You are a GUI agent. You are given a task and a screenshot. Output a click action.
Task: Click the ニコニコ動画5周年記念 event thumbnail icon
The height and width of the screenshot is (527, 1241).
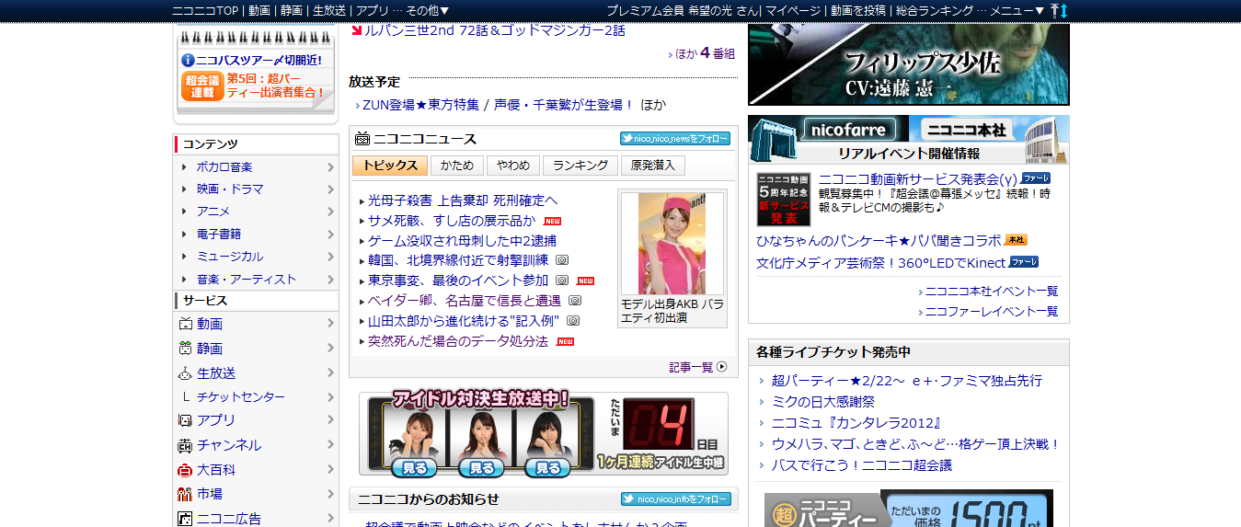[x=783, y=200]
